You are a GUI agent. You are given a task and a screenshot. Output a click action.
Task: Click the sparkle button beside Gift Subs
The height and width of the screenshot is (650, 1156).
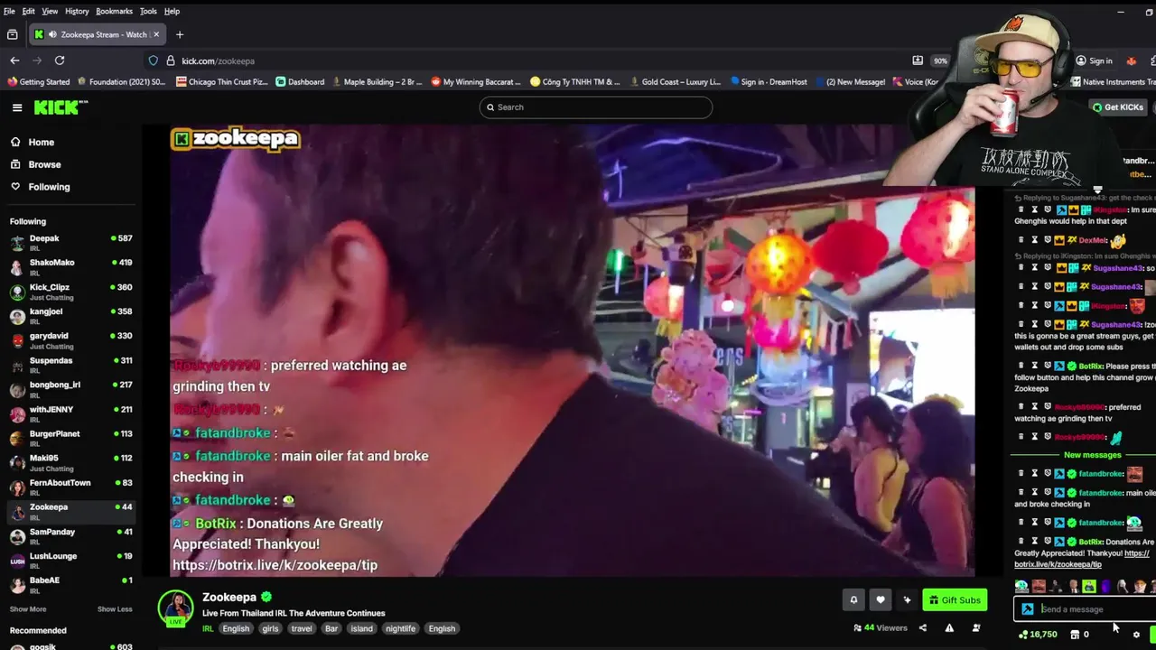point(908,599)
